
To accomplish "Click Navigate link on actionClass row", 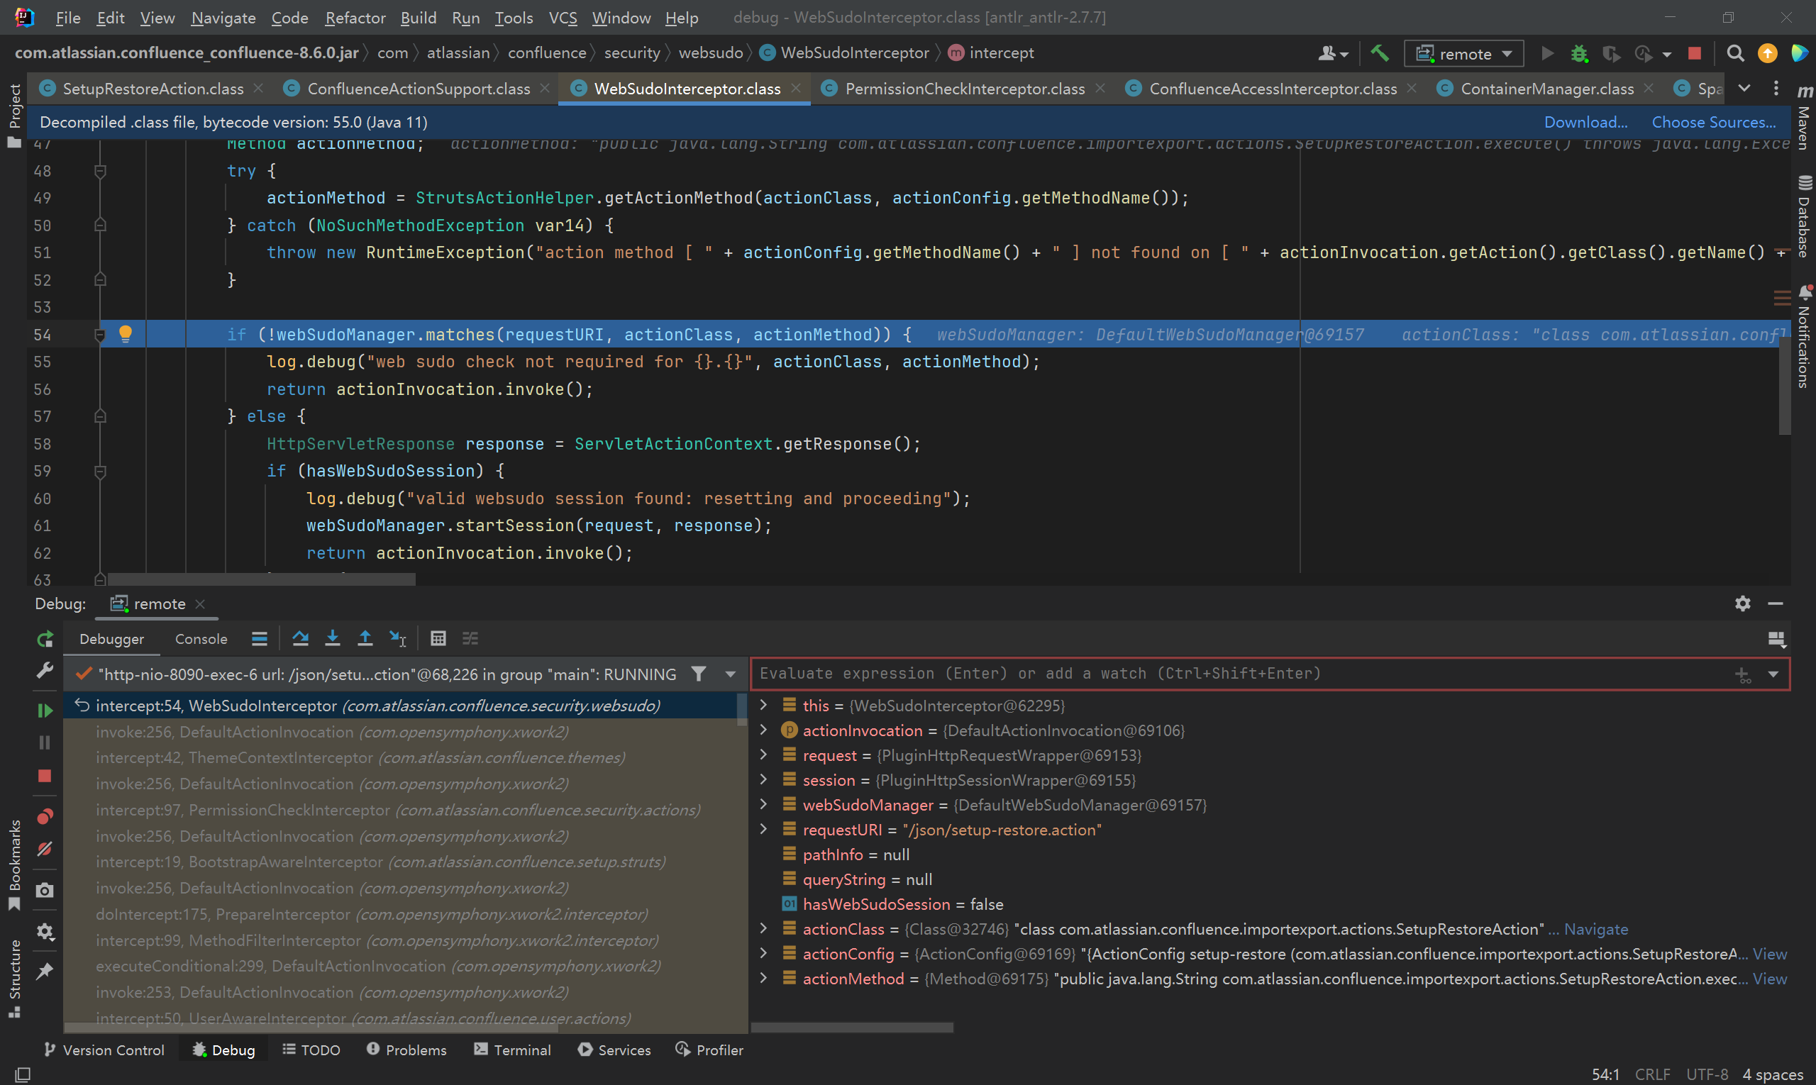I will 1596,929.
